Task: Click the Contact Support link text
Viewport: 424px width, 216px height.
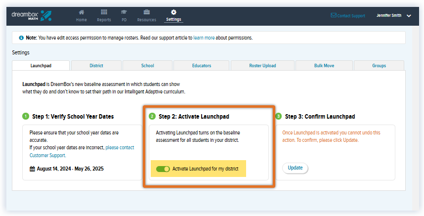Action: pyautogui.click(x=351, y=16)
